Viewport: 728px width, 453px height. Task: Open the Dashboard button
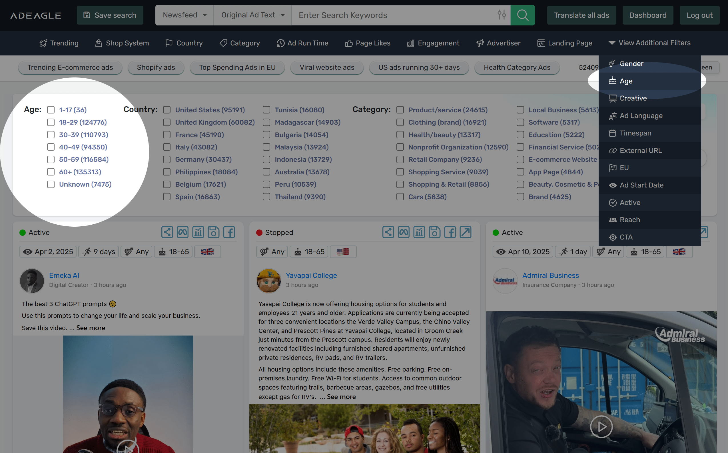pyautogui.click(x=648, y=15)
